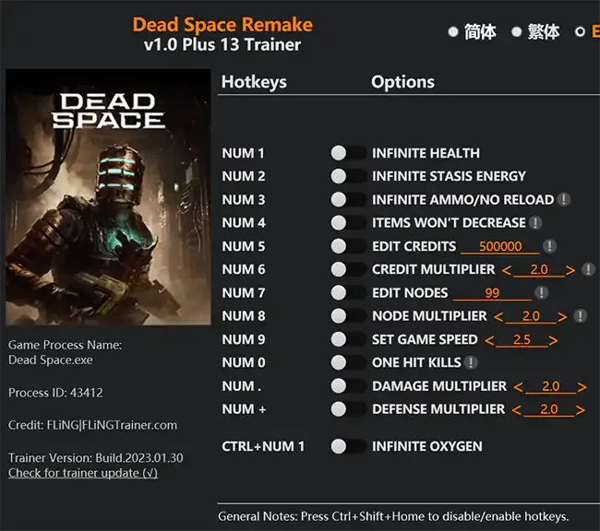Viewport: 600px width, 531px height.
Task: Click the Dead Space cover art thumbnail
Action: 108,197
